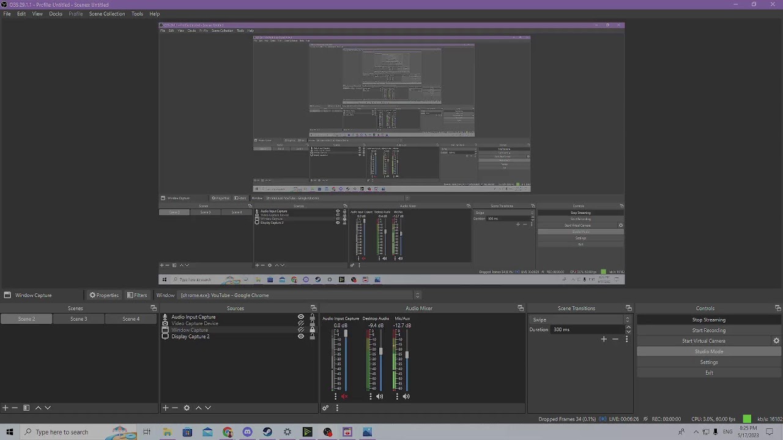783x440 pixels.
Task: Hide Display Capture 2 source eye
Action: point(300,337)
